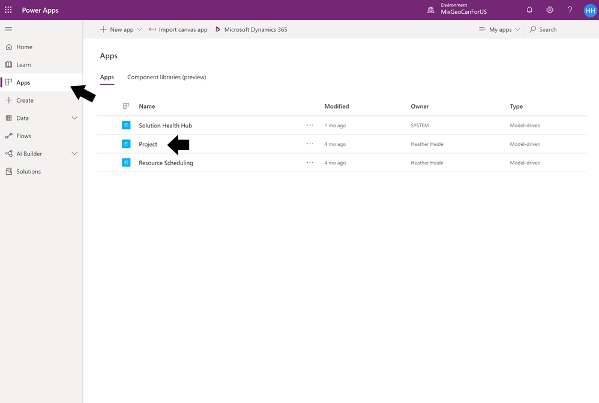Screen dimensions: 599x403
Task: Open more options for Solution Health Hub
Action: [x=310, y=125]
